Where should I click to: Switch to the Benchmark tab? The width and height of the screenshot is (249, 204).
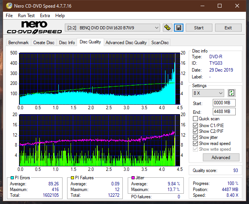click(x=19, y=43)
